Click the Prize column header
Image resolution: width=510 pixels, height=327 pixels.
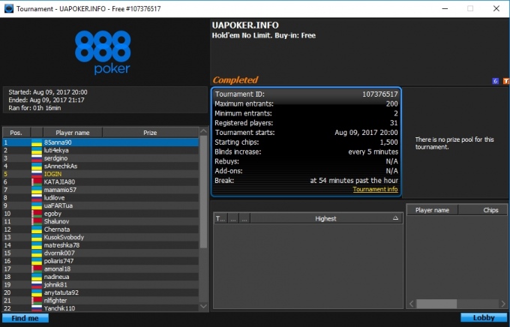coord(150,133)
